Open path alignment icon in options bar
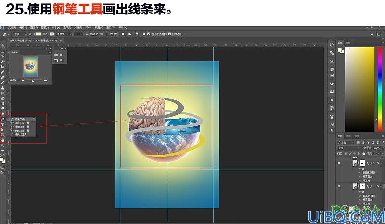This screenshot has width=385, height=224. tap(129, 34)
